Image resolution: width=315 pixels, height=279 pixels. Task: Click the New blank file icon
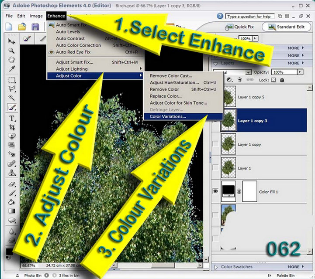click(x=9, y=27)
